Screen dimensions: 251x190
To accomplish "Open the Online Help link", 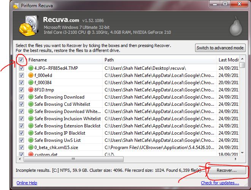I will coord(27,183).
